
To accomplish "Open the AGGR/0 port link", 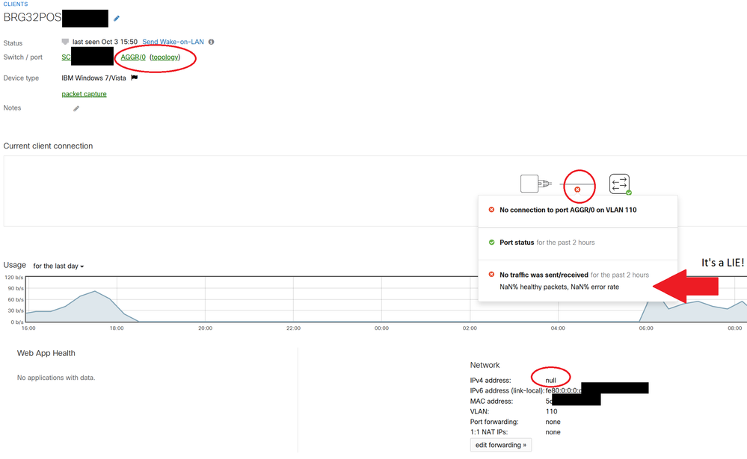I will point(133,57).
